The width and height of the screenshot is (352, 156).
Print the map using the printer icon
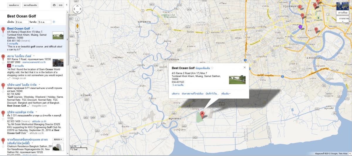click(54, 5)
